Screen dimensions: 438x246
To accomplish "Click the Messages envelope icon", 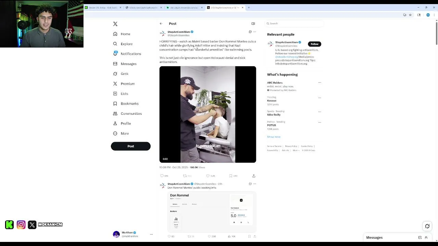I will 115,64.
